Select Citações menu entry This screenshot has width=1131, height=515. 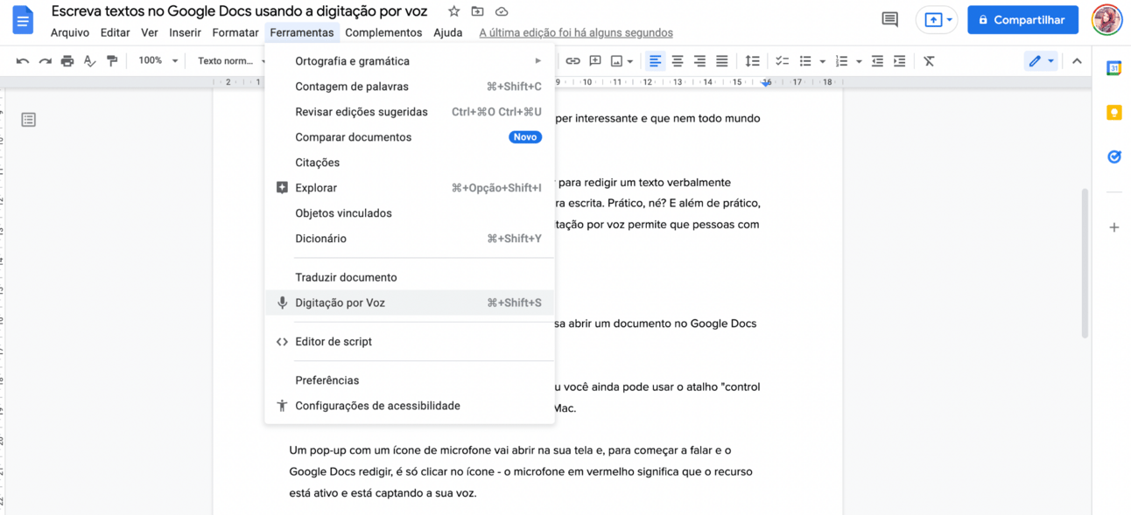(x=410, y=163)
